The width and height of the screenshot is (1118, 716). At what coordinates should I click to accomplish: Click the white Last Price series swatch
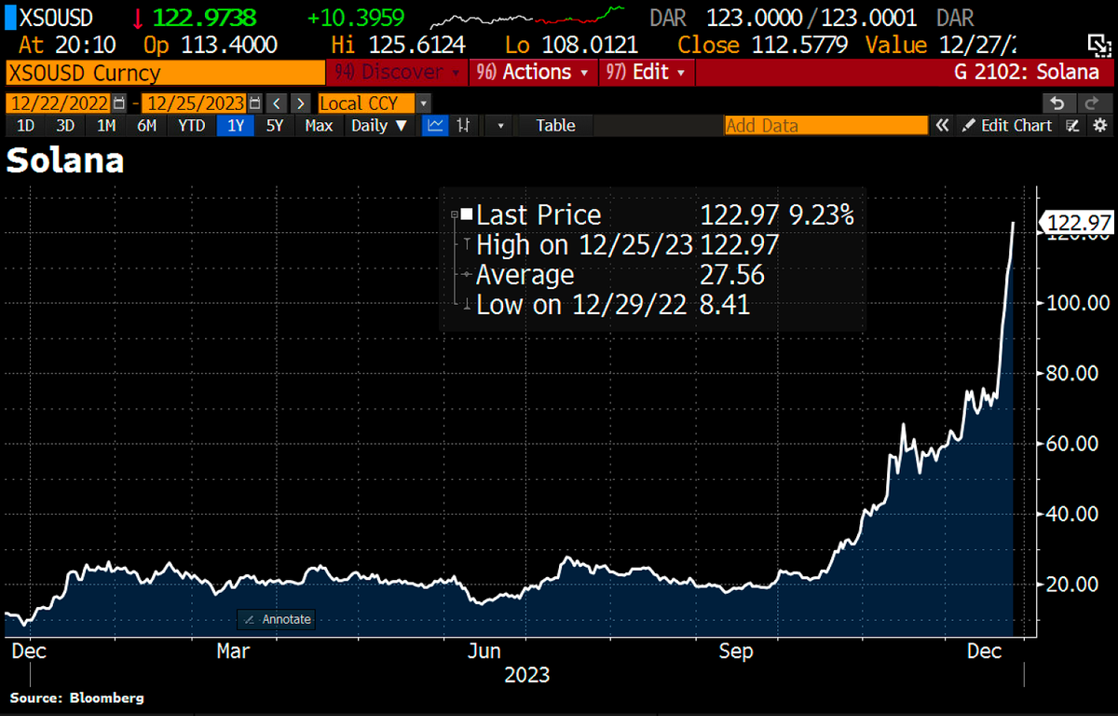466,215
